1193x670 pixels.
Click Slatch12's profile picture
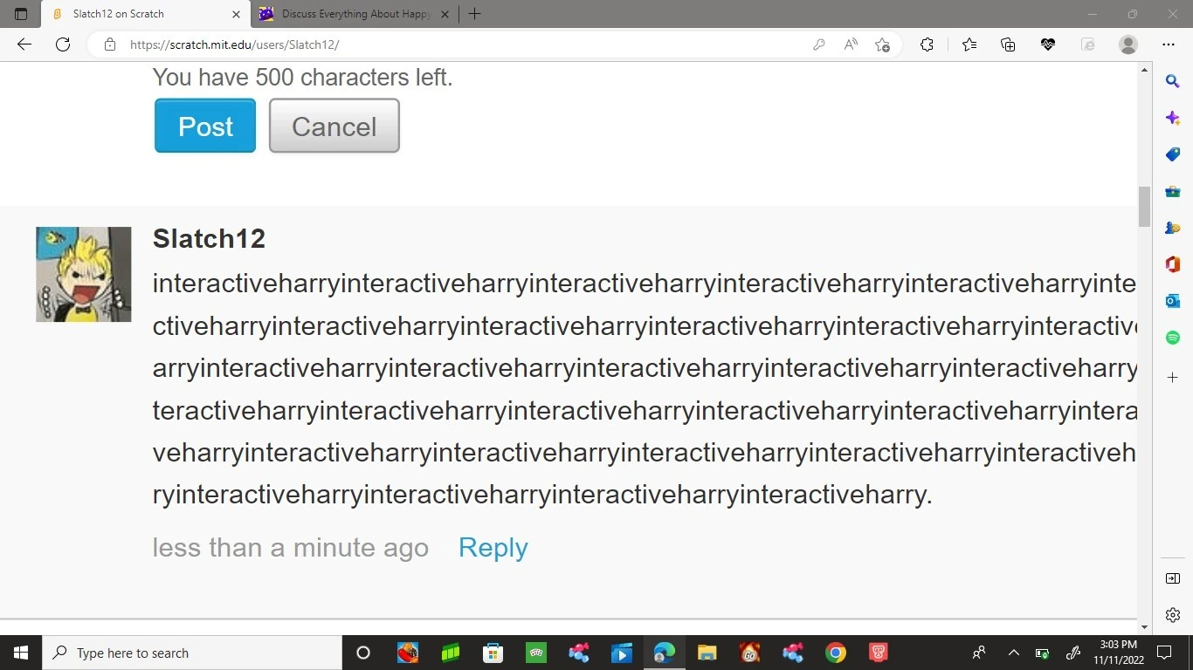83,274
